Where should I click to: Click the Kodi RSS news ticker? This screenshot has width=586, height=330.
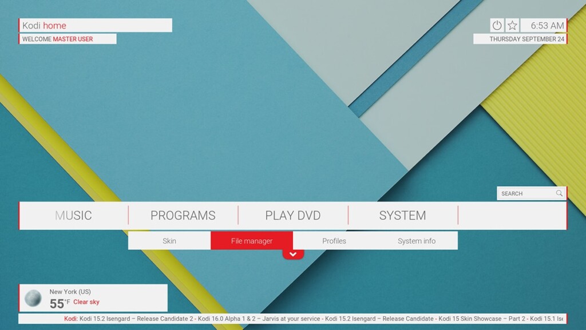pyautogui.click(x=292, y=319)
